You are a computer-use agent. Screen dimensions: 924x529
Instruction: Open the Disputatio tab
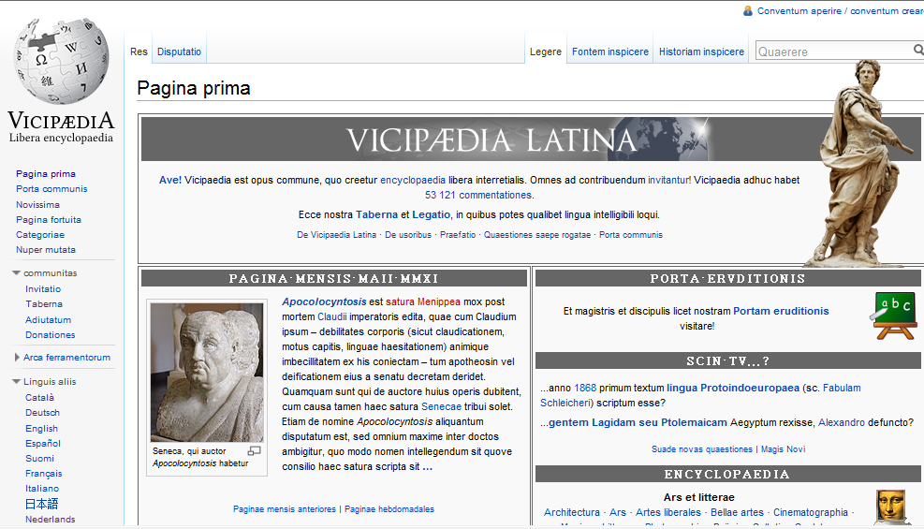[x=179, y=51]
